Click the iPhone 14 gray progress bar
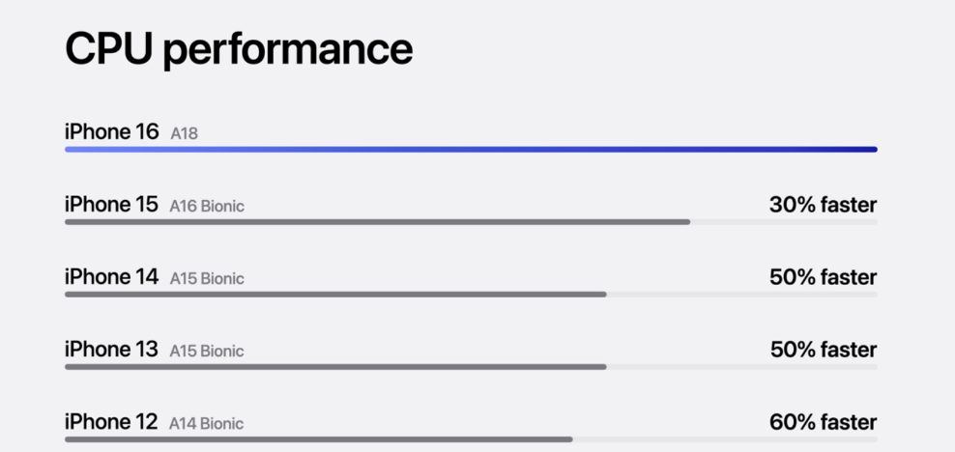Viewport: 955px width, 452px height. pyautogui.click(x=335, y=295)
